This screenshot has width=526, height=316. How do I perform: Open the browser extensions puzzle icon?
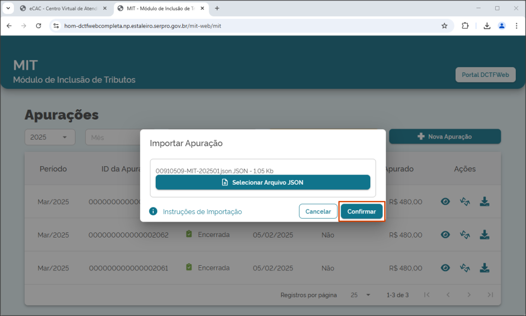pyautogui.click(x=465, y=26)
